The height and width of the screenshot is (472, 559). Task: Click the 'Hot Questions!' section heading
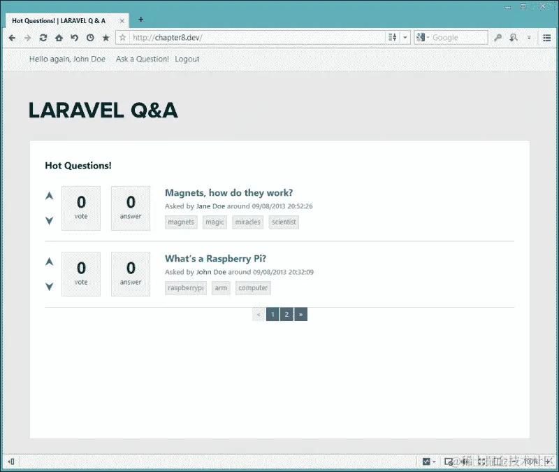78,166
